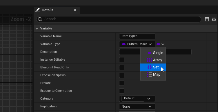
Task: Focus the Details search field
Action: click(x=119, y=19)
